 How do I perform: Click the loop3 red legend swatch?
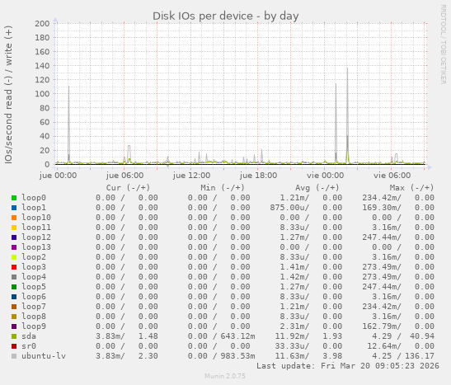(14, 267)
